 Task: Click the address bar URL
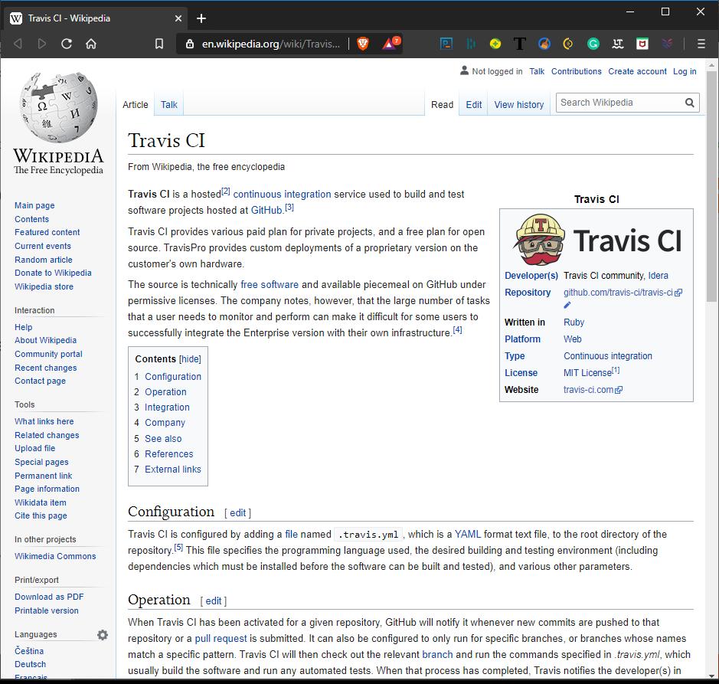click(270, 44)
